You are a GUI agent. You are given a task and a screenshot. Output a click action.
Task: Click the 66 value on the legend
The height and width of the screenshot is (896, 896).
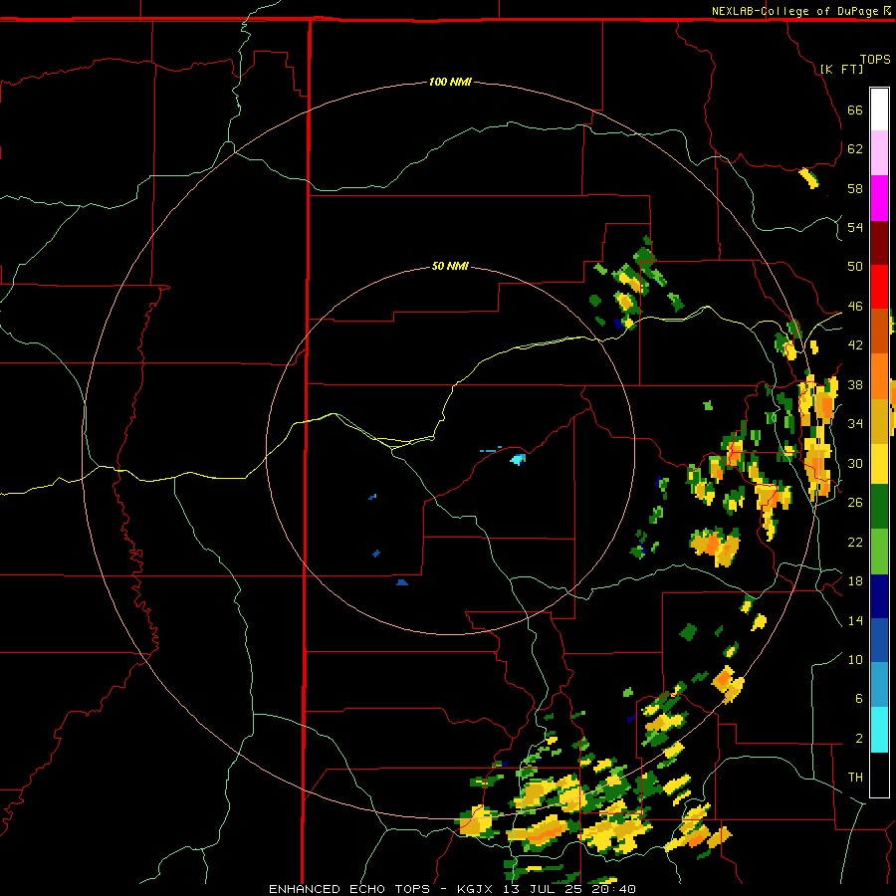(x=855, y=110)
